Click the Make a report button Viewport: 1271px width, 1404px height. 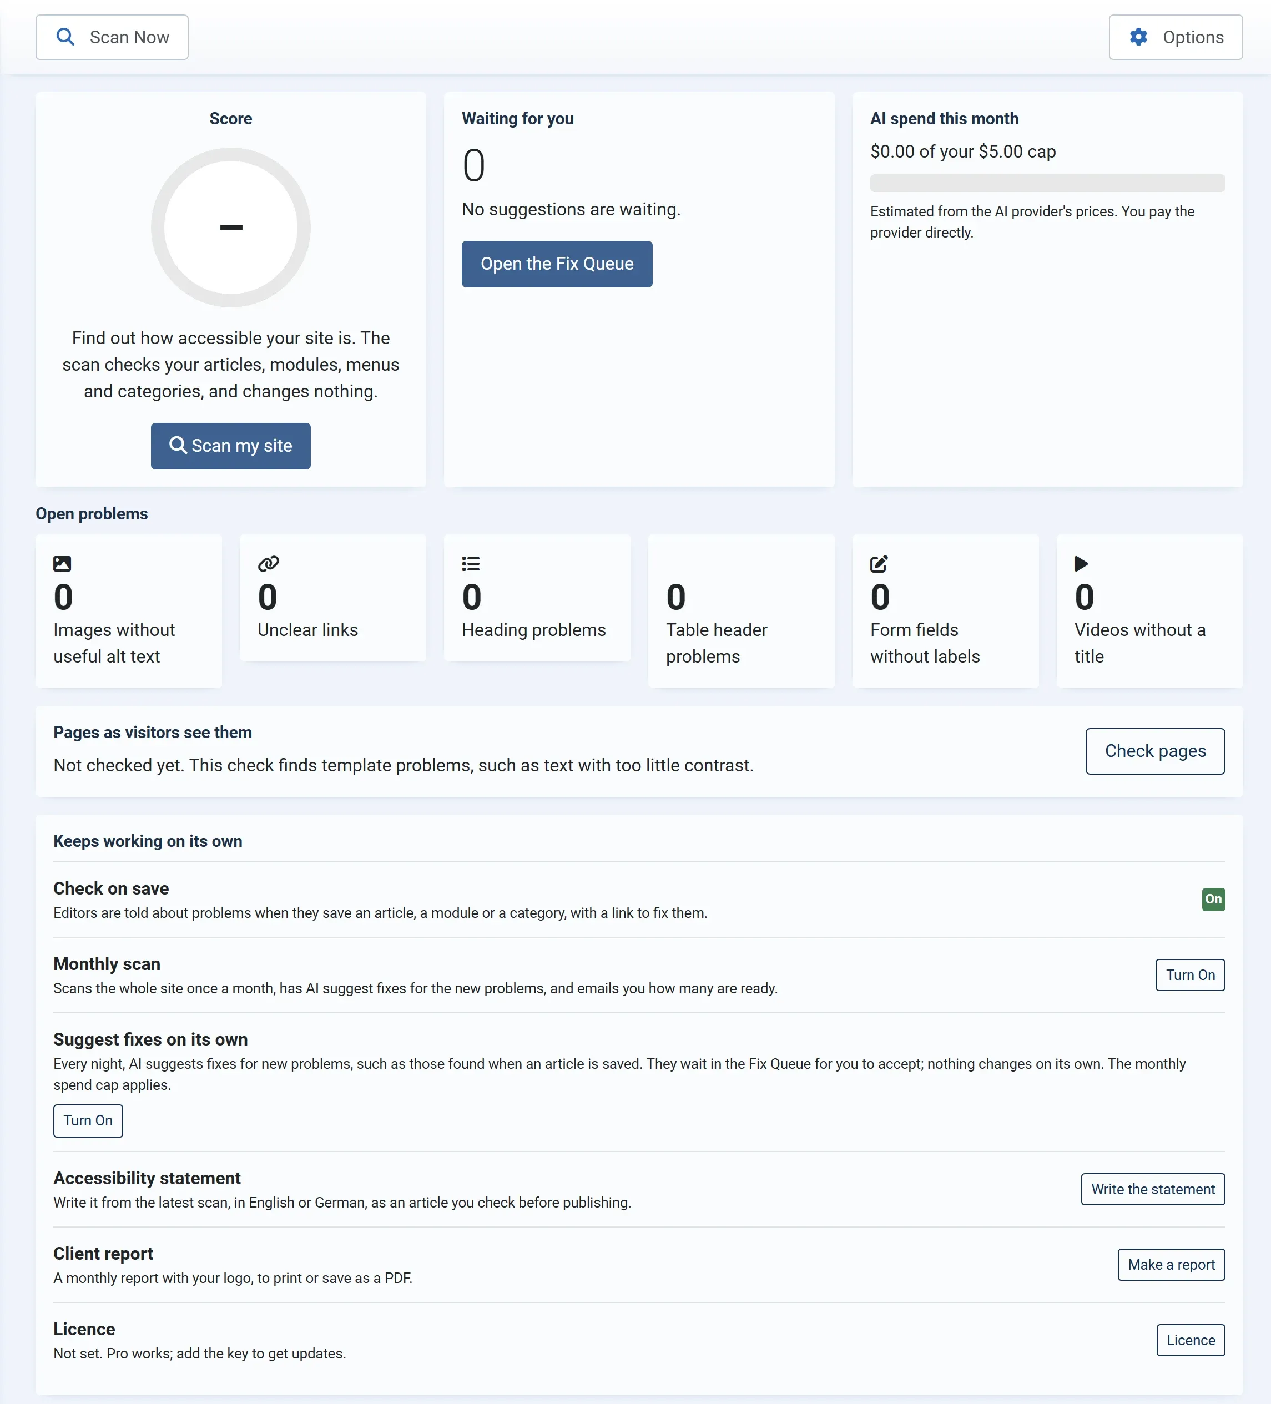pyautogui.click(x=1171, y=1265)
